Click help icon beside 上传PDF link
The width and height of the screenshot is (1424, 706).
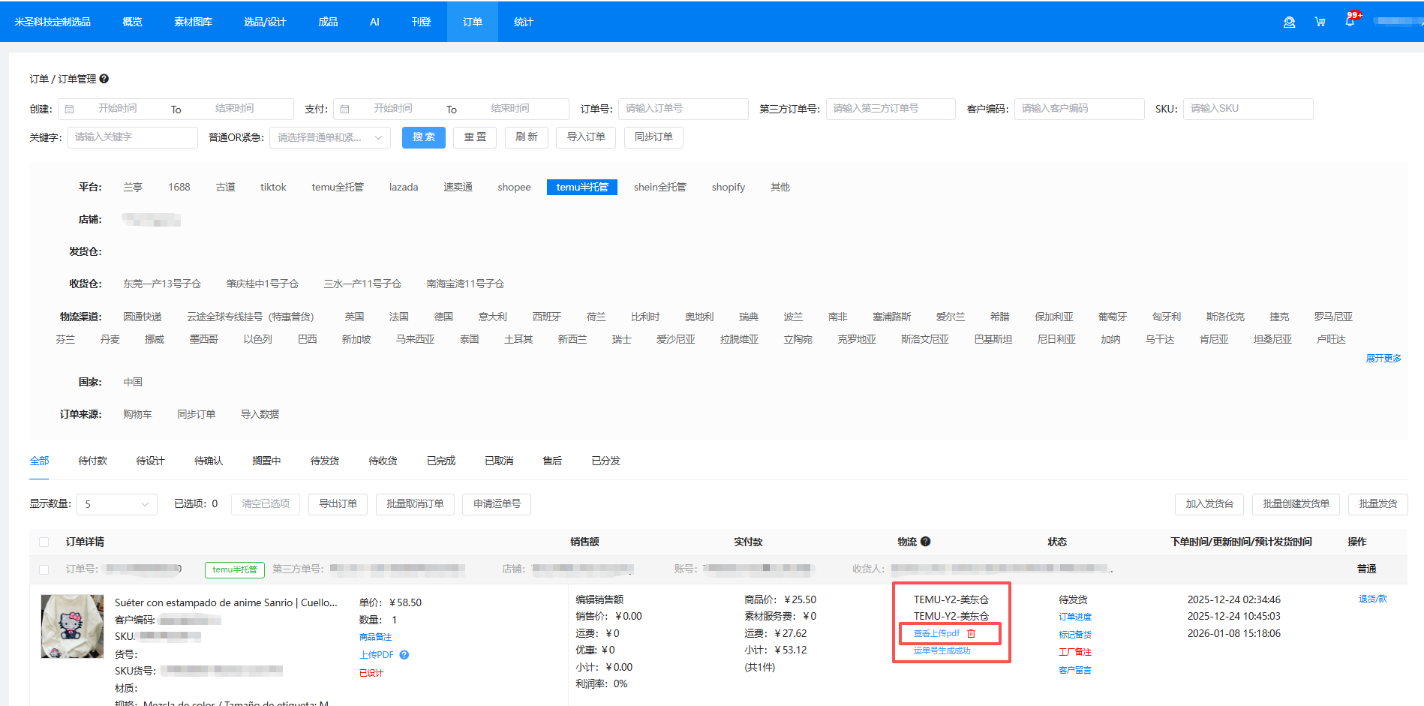pos(404,655)
